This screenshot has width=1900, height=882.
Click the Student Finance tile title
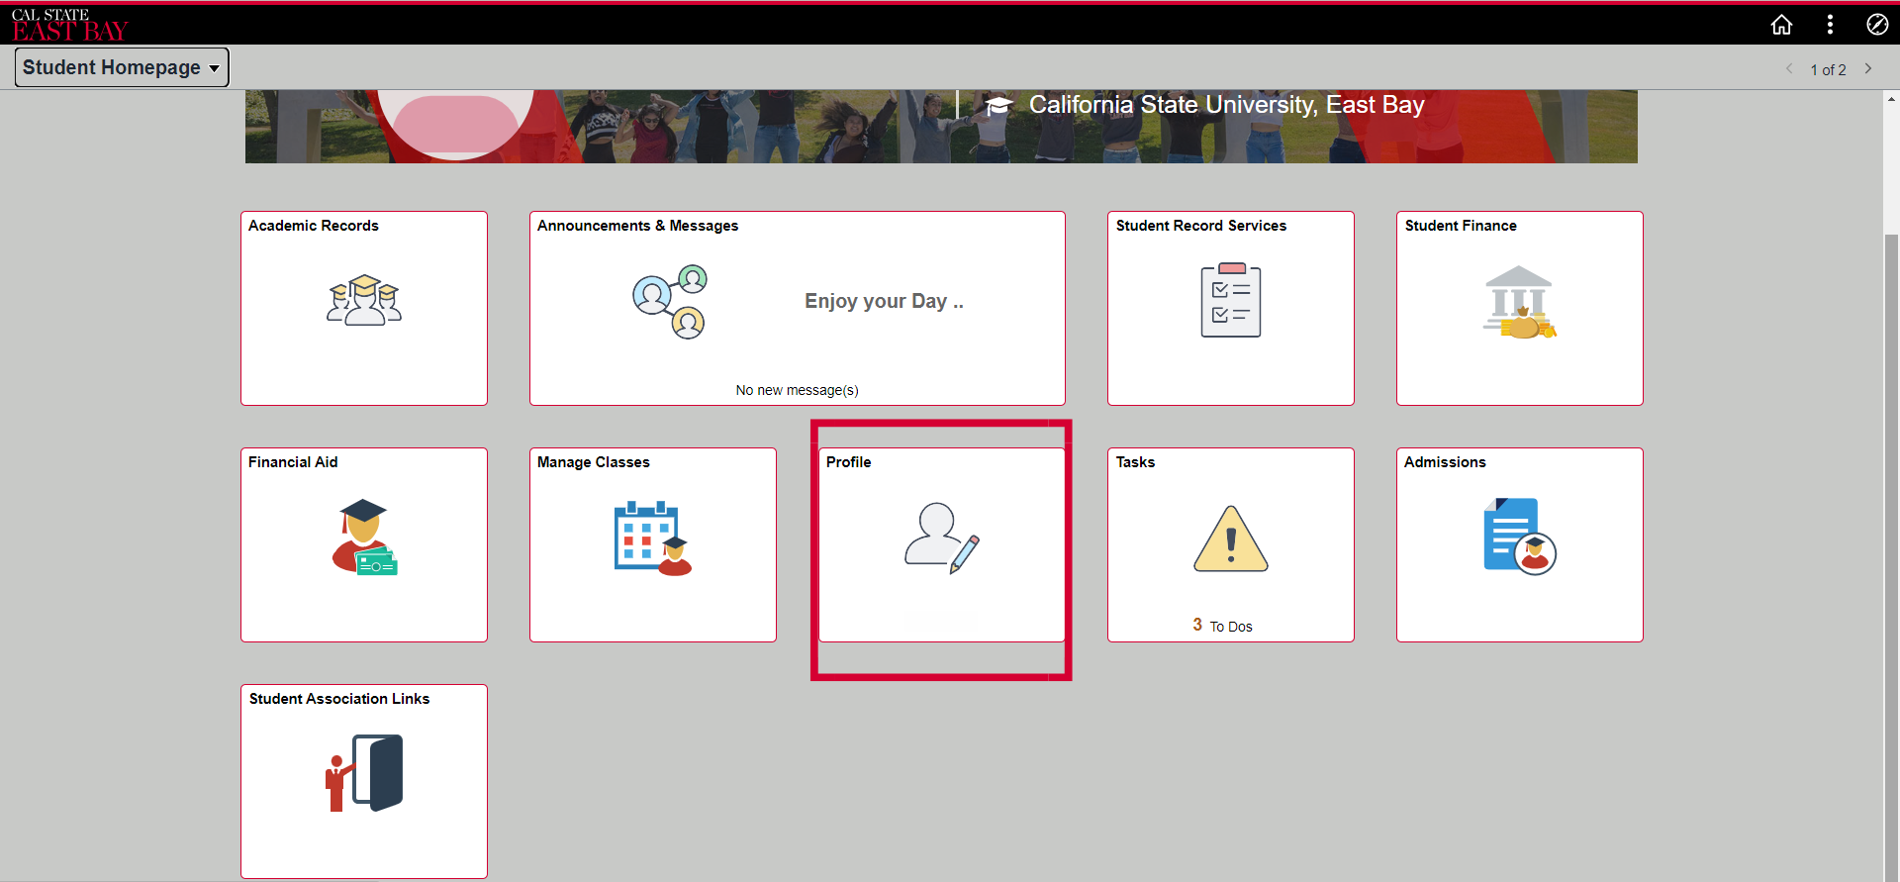tap(1460, 226)
